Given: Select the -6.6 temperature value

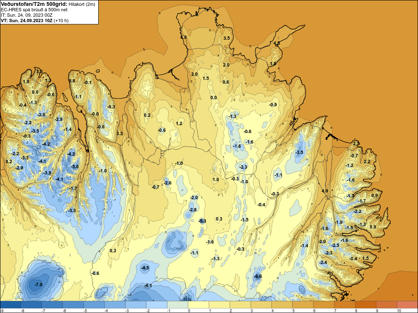Looking at the screenshot, I should click(x=258, y=276).
